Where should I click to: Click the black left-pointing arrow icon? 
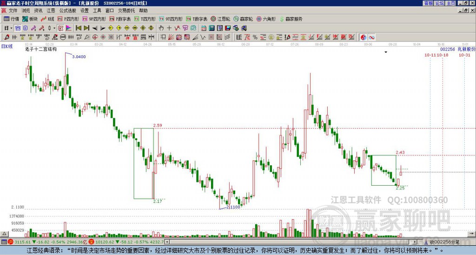[x=95, y=28]
